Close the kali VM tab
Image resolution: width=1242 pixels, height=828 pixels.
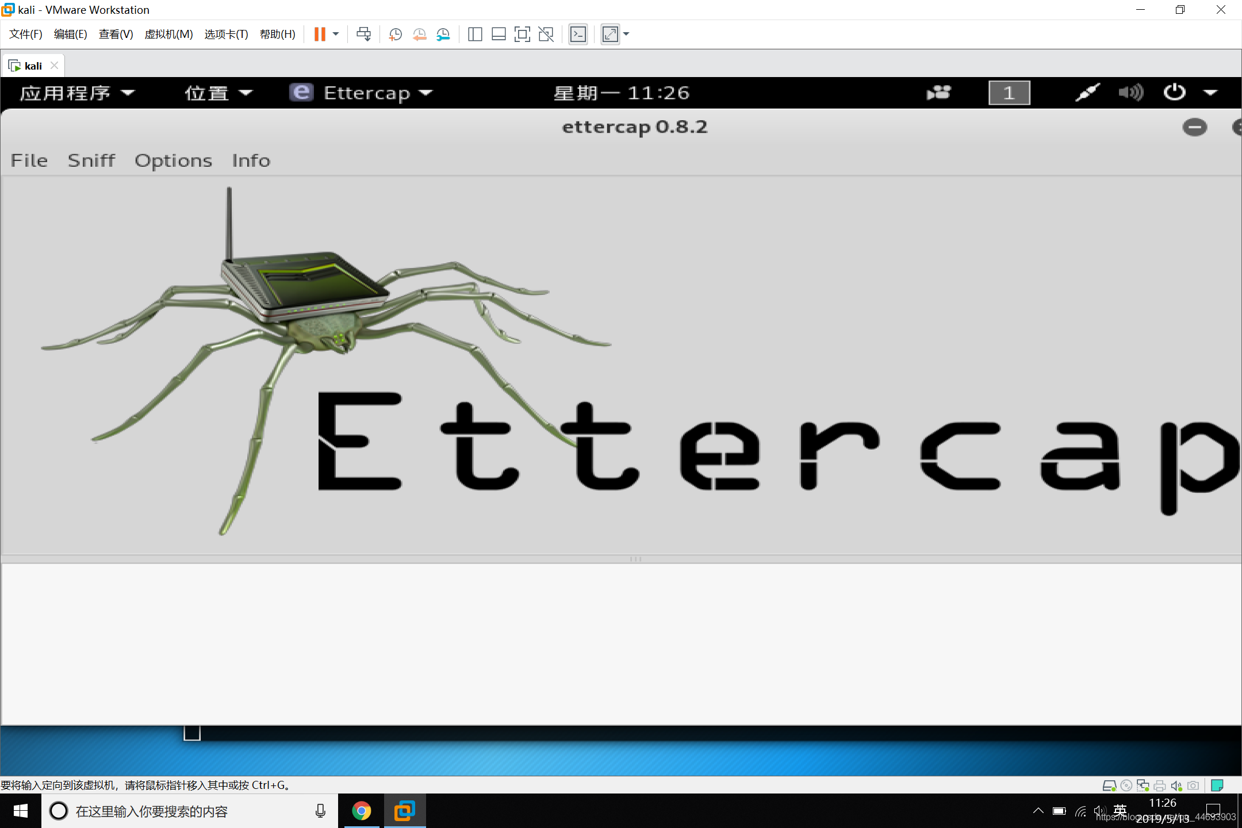pyautogui.click(x=54, y=66)
